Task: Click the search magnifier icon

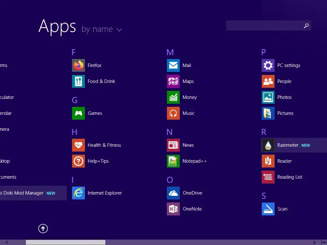Action: click(x=306, y=26)
